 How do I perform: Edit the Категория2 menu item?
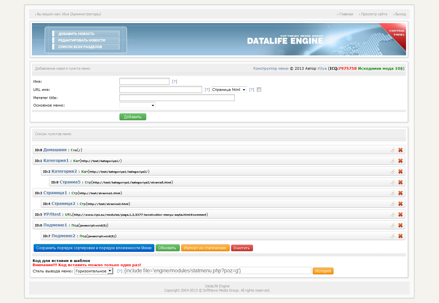coord(393,171)
